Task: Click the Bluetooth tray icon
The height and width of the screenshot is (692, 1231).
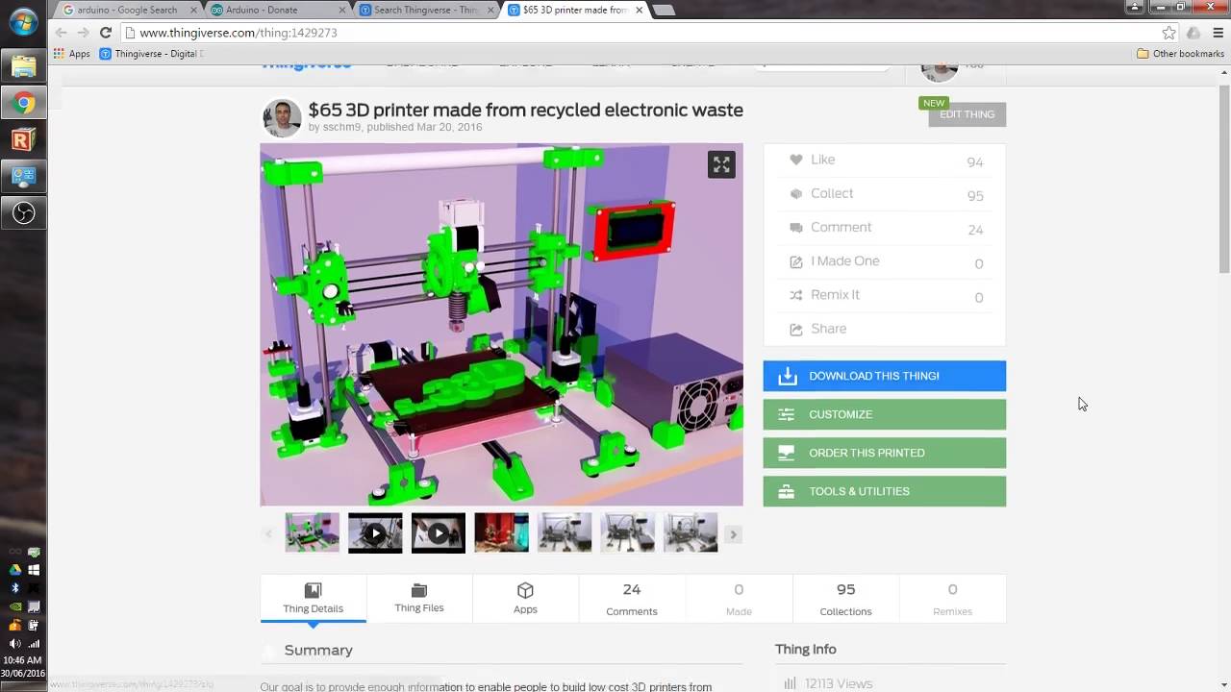Action: coord(15,588)
